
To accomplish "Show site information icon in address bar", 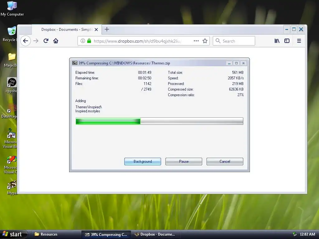I will 83,41.
